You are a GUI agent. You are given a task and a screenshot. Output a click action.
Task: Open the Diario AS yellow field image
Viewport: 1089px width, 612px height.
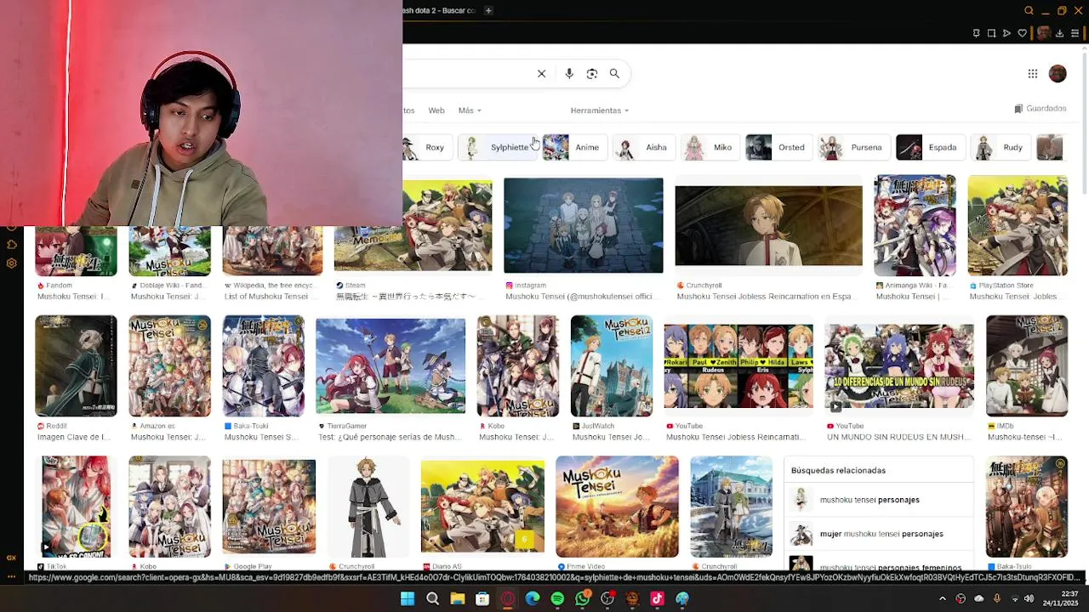pyautogui.click(x=482, y=507)
